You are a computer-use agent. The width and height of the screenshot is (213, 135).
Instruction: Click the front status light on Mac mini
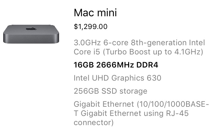49,41
